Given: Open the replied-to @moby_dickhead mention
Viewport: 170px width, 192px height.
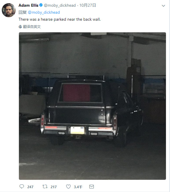Looking at the screenshot, I should (x=44, y=12).
